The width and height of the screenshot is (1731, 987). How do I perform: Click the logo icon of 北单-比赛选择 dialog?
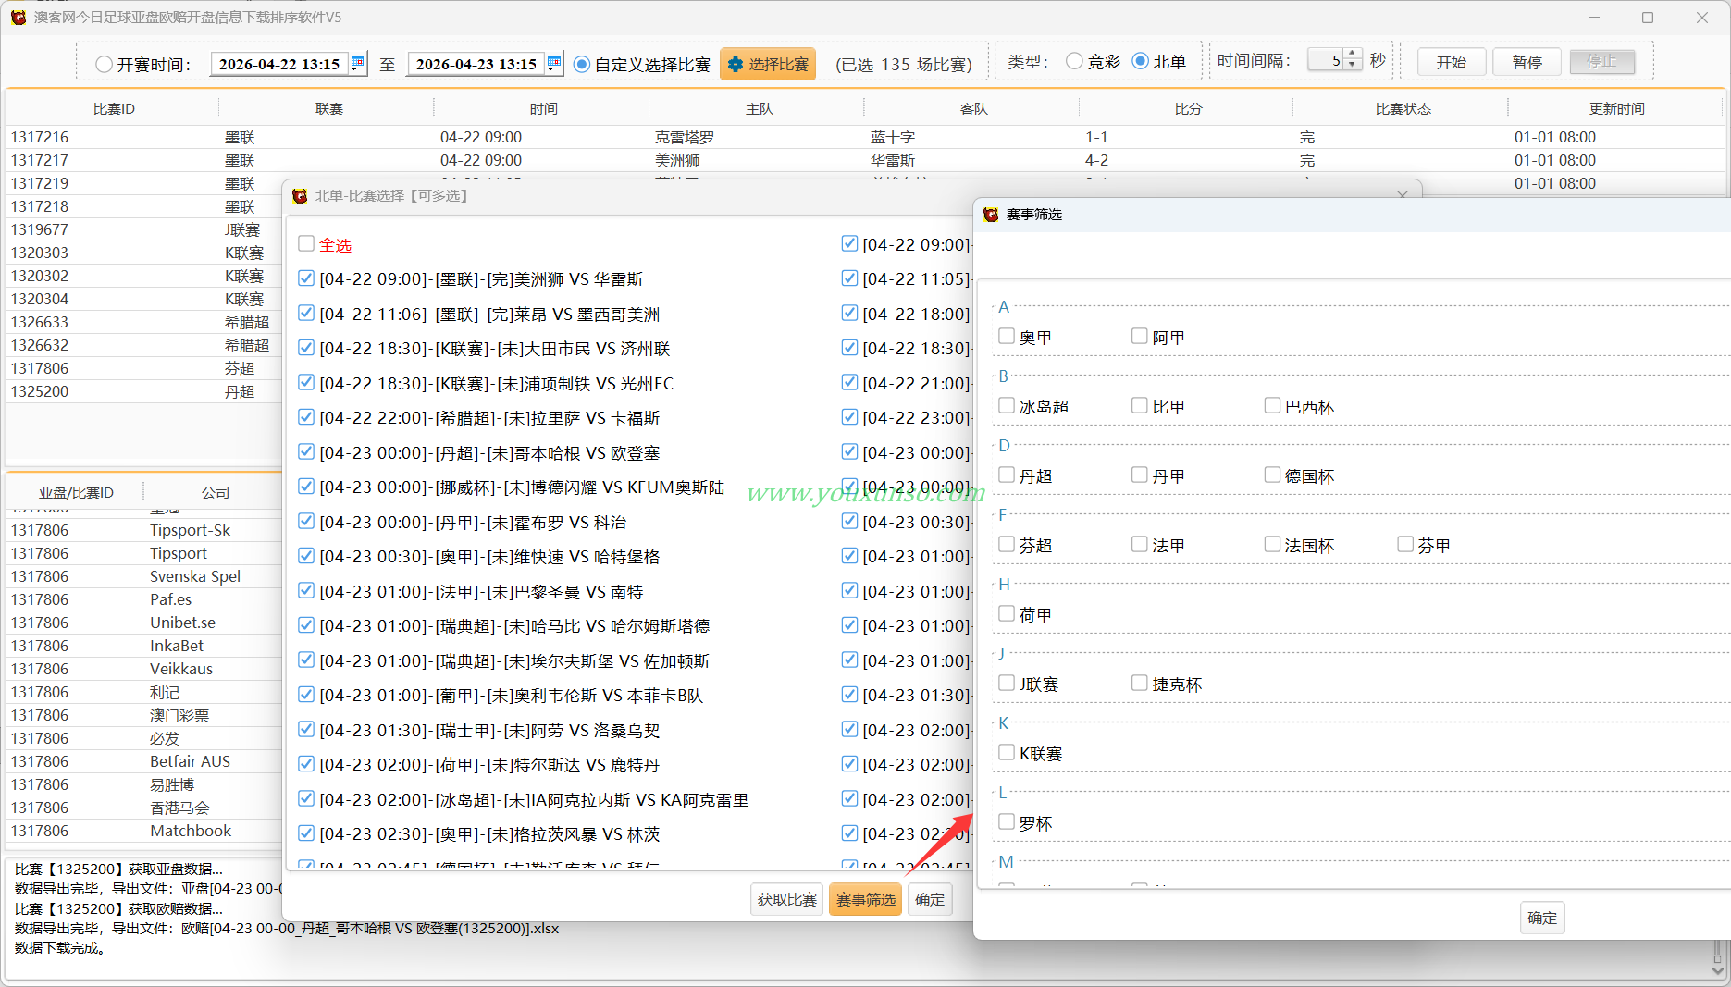pos(300,196)
